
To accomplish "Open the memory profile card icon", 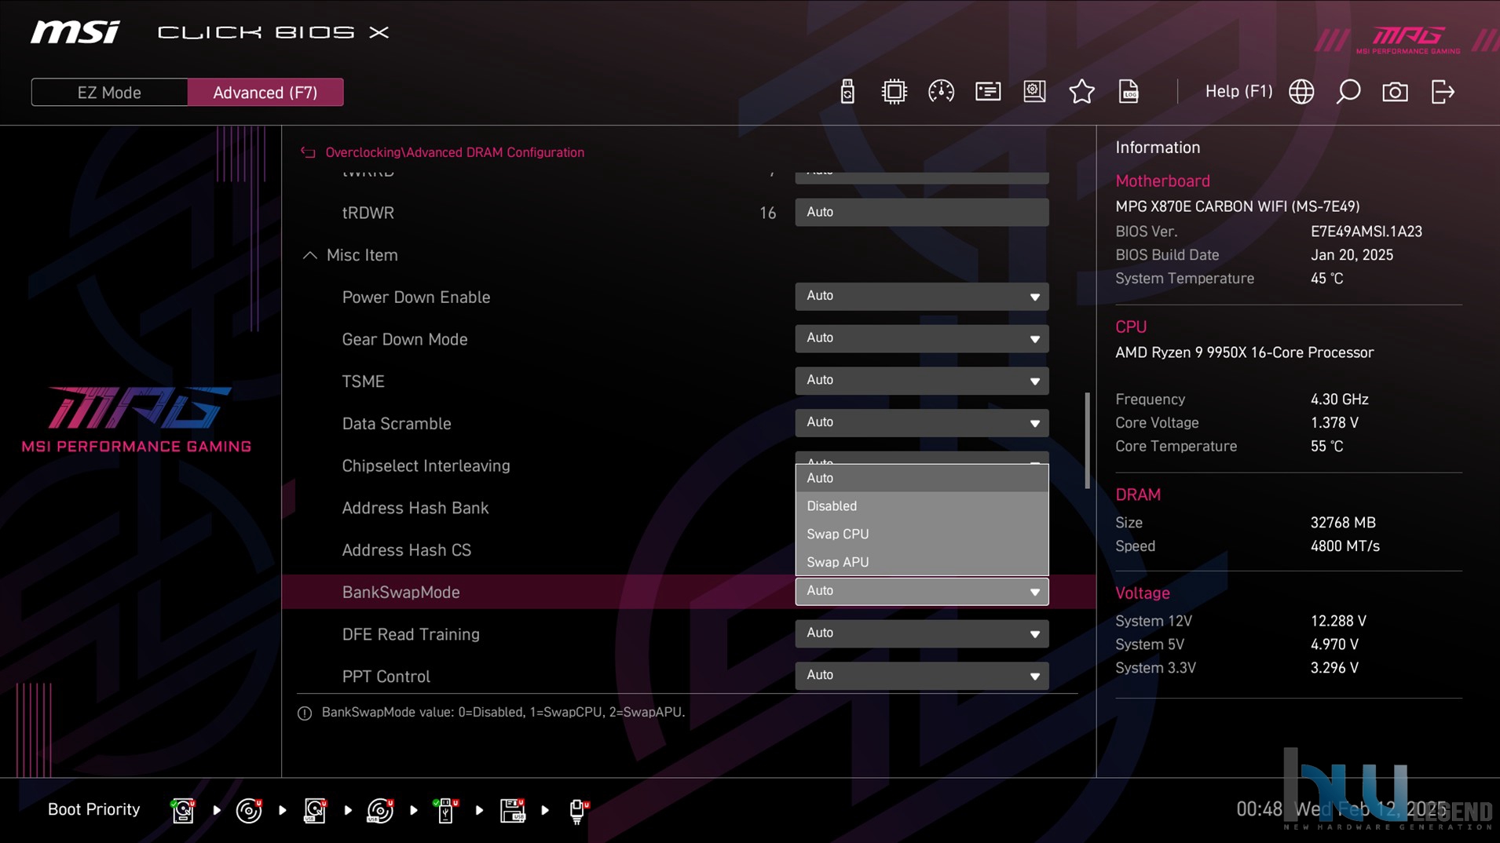I will click(988, 92).
